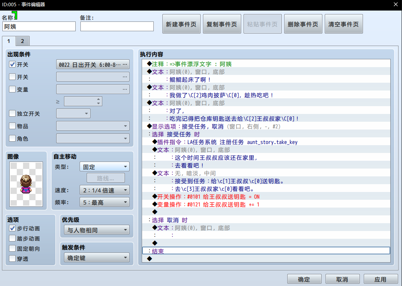Click the 路线... button
The width and height of the screenshot is (402, 286).
[106, 178]
